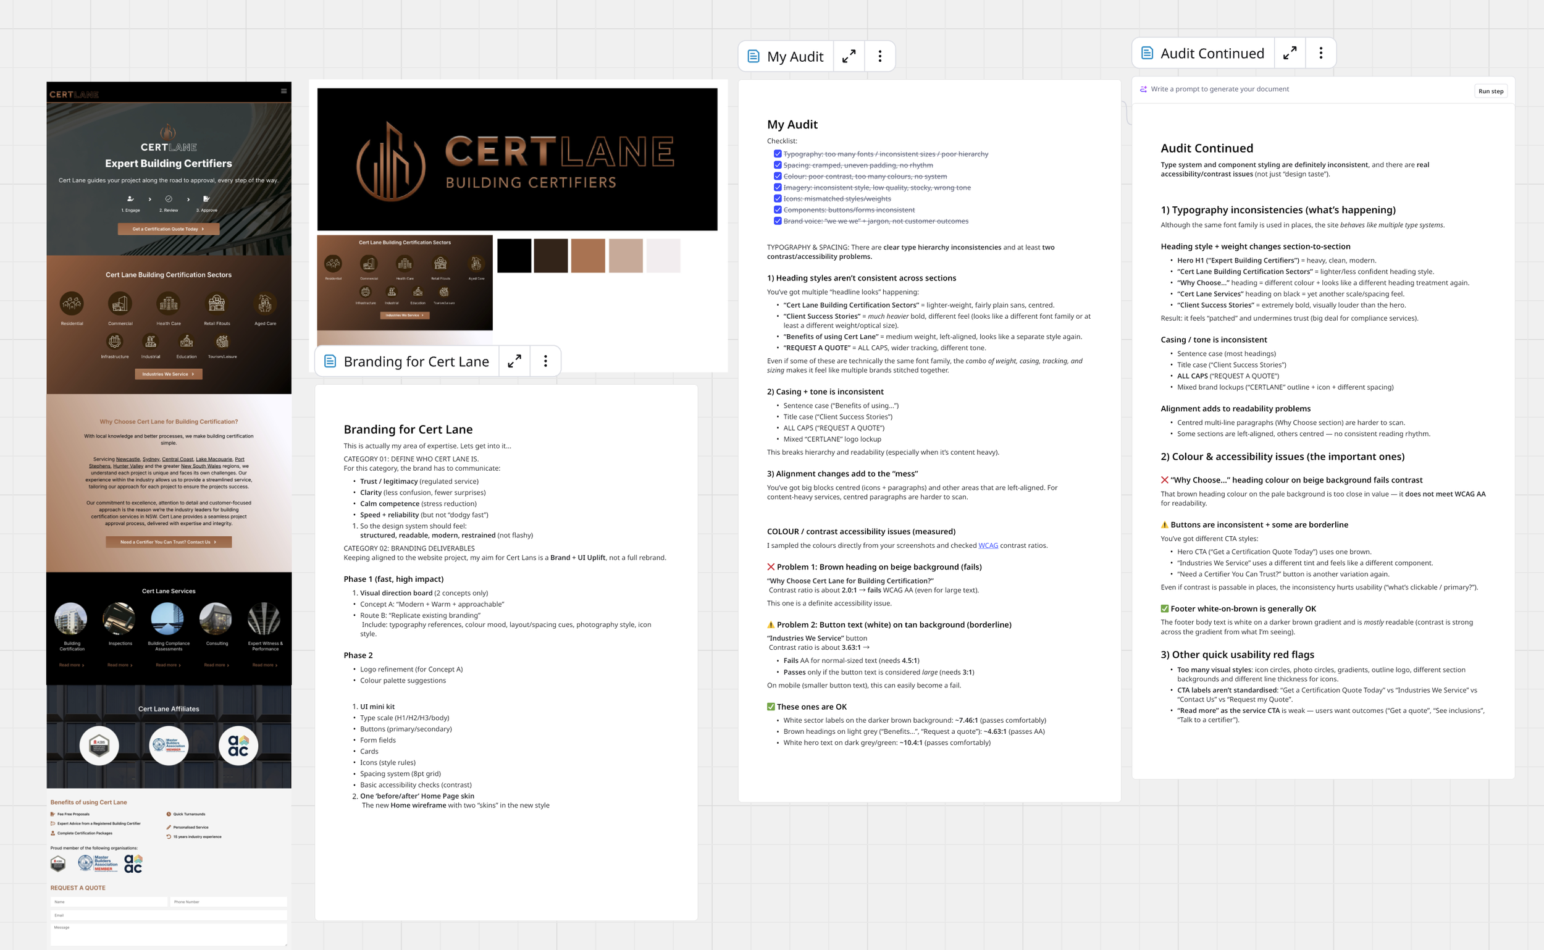1544x950 pixels.
Task: Click the Master Builders Association logo circle
Action: [169, 745]
